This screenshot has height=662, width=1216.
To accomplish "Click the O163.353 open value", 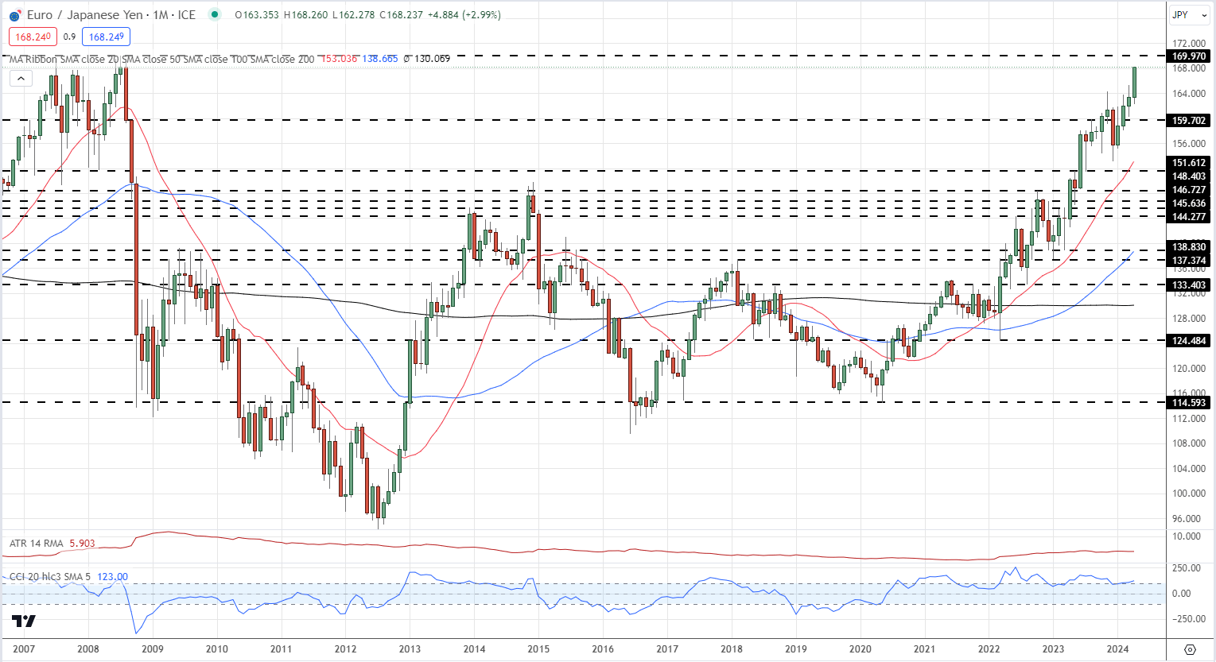I will (257, 14).
